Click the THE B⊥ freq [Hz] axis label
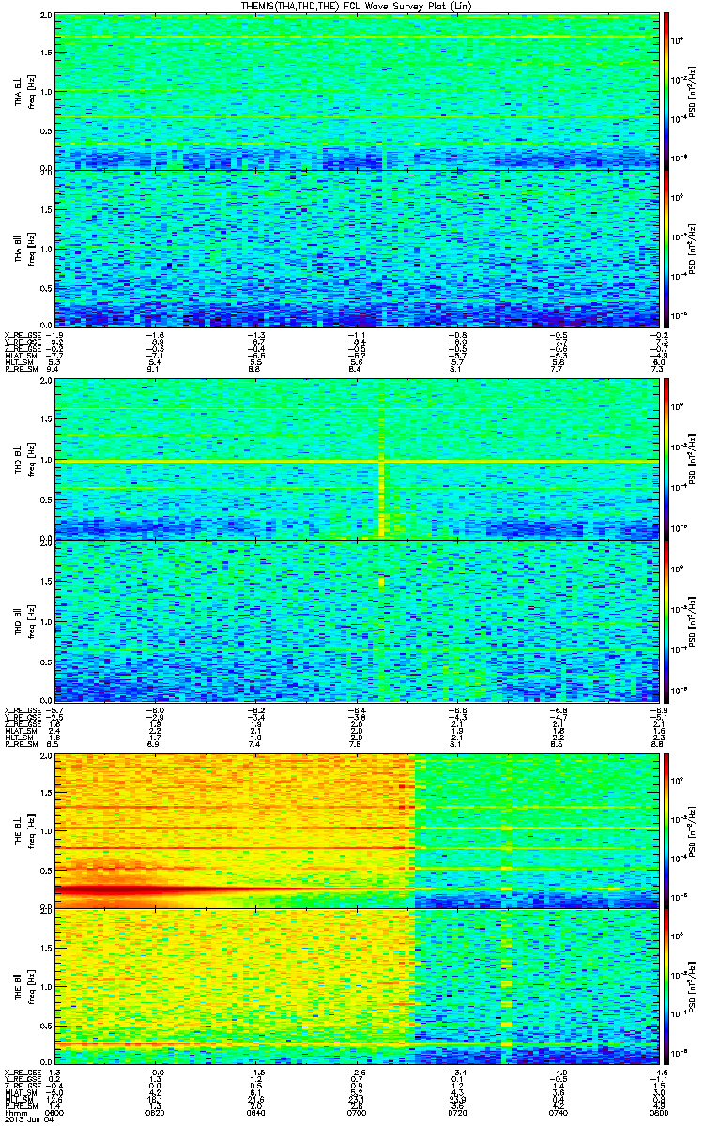 23,829
